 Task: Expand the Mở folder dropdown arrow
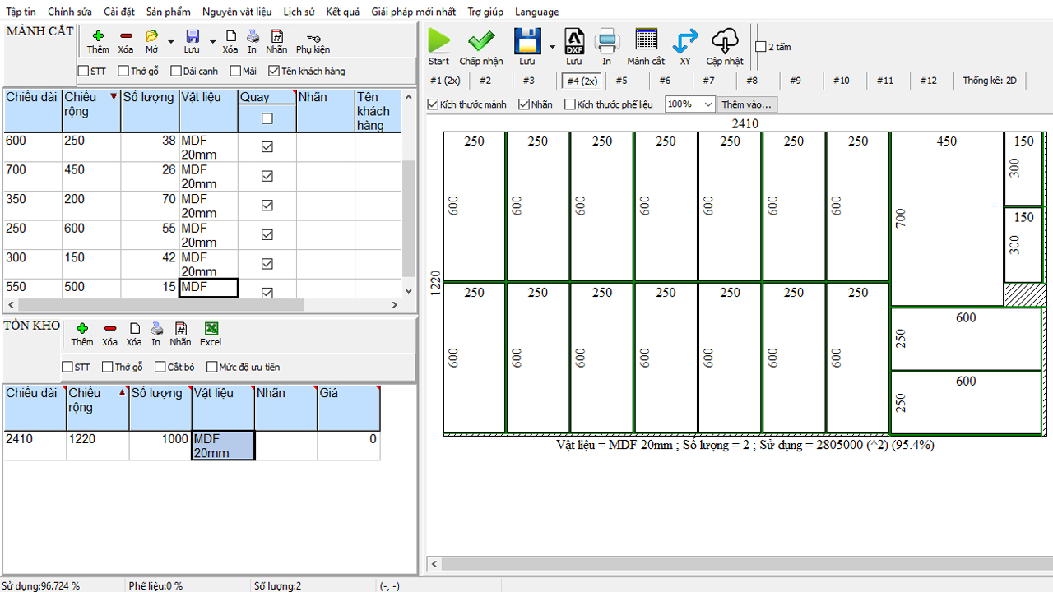pyautogui.click(x=171, y=41)
